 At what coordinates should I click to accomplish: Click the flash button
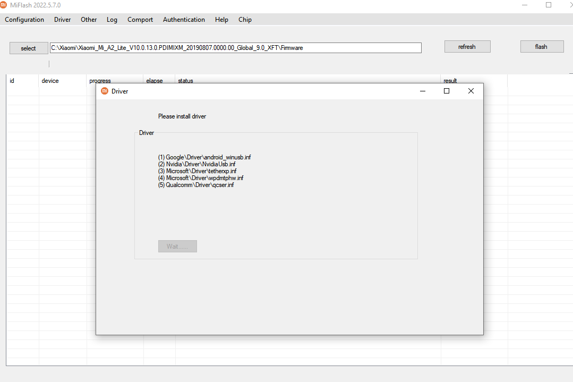click(541, 47)
